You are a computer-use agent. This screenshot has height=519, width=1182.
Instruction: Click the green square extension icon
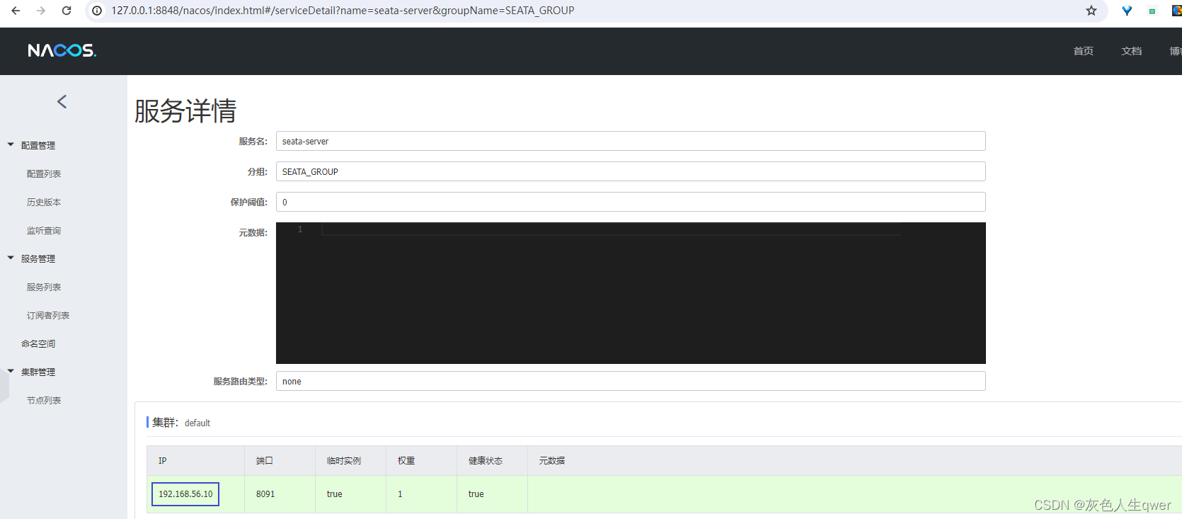[1152, 11]
